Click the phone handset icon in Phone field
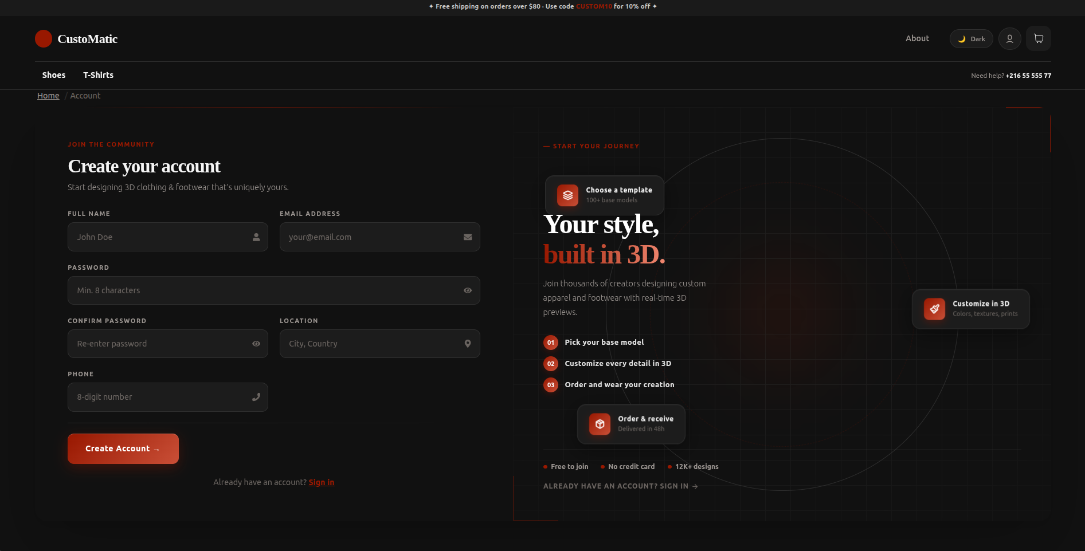 coord(256,397)
